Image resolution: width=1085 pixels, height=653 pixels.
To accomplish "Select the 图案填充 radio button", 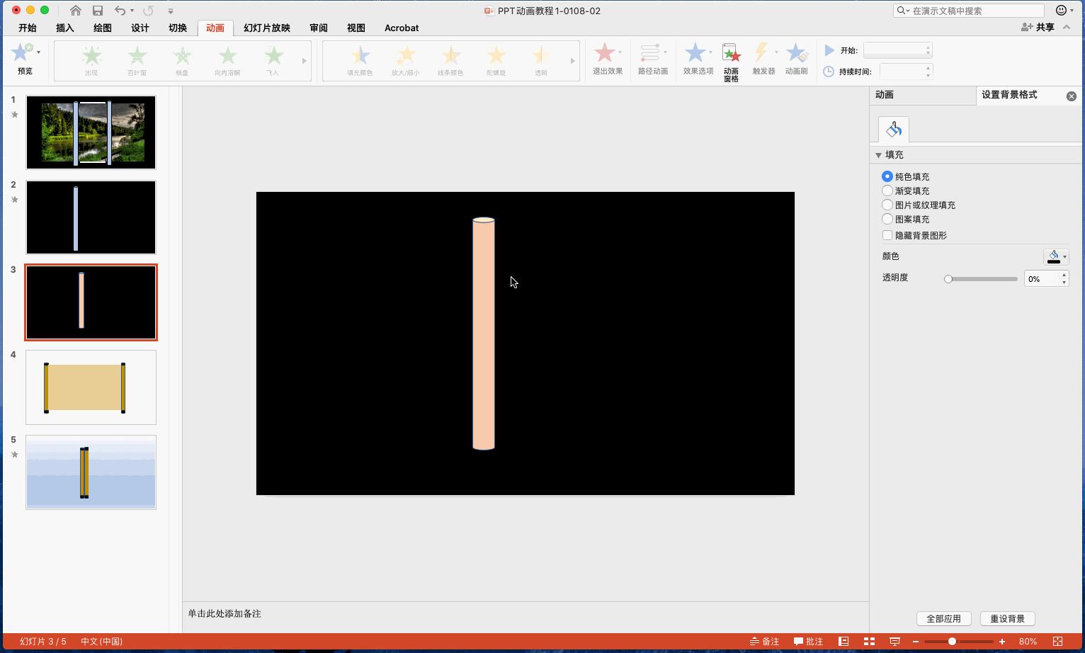I will coord(887,219).
